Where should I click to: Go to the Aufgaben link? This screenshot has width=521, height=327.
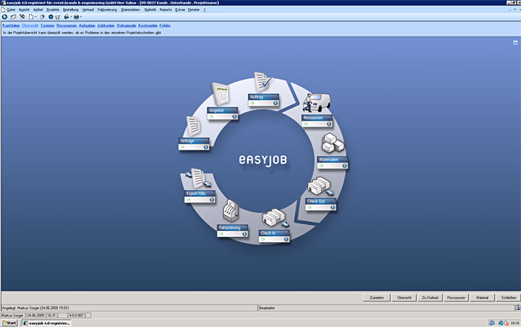(x=87, y=25)
